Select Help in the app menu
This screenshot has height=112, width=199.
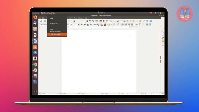click(x=51, y=29)
